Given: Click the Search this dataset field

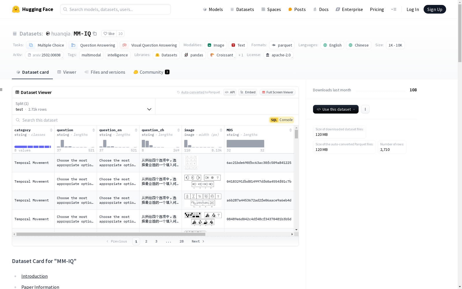Looking at the screenshot, I should click(x=141, y=120).
